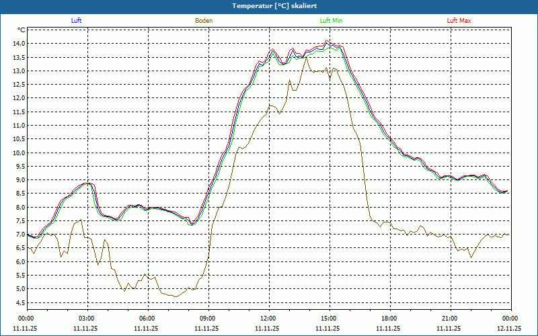The height and width of the screenshot is (336, 538).
Task: Click the 8,5 y-axis value
Action: 21,194
